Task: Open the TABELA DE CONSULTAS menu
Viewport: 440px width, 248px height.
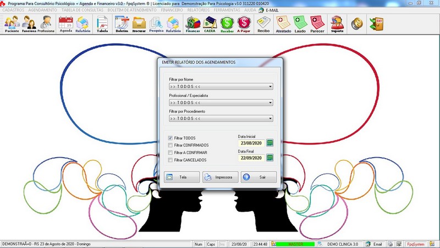Action: coord(82,10)
